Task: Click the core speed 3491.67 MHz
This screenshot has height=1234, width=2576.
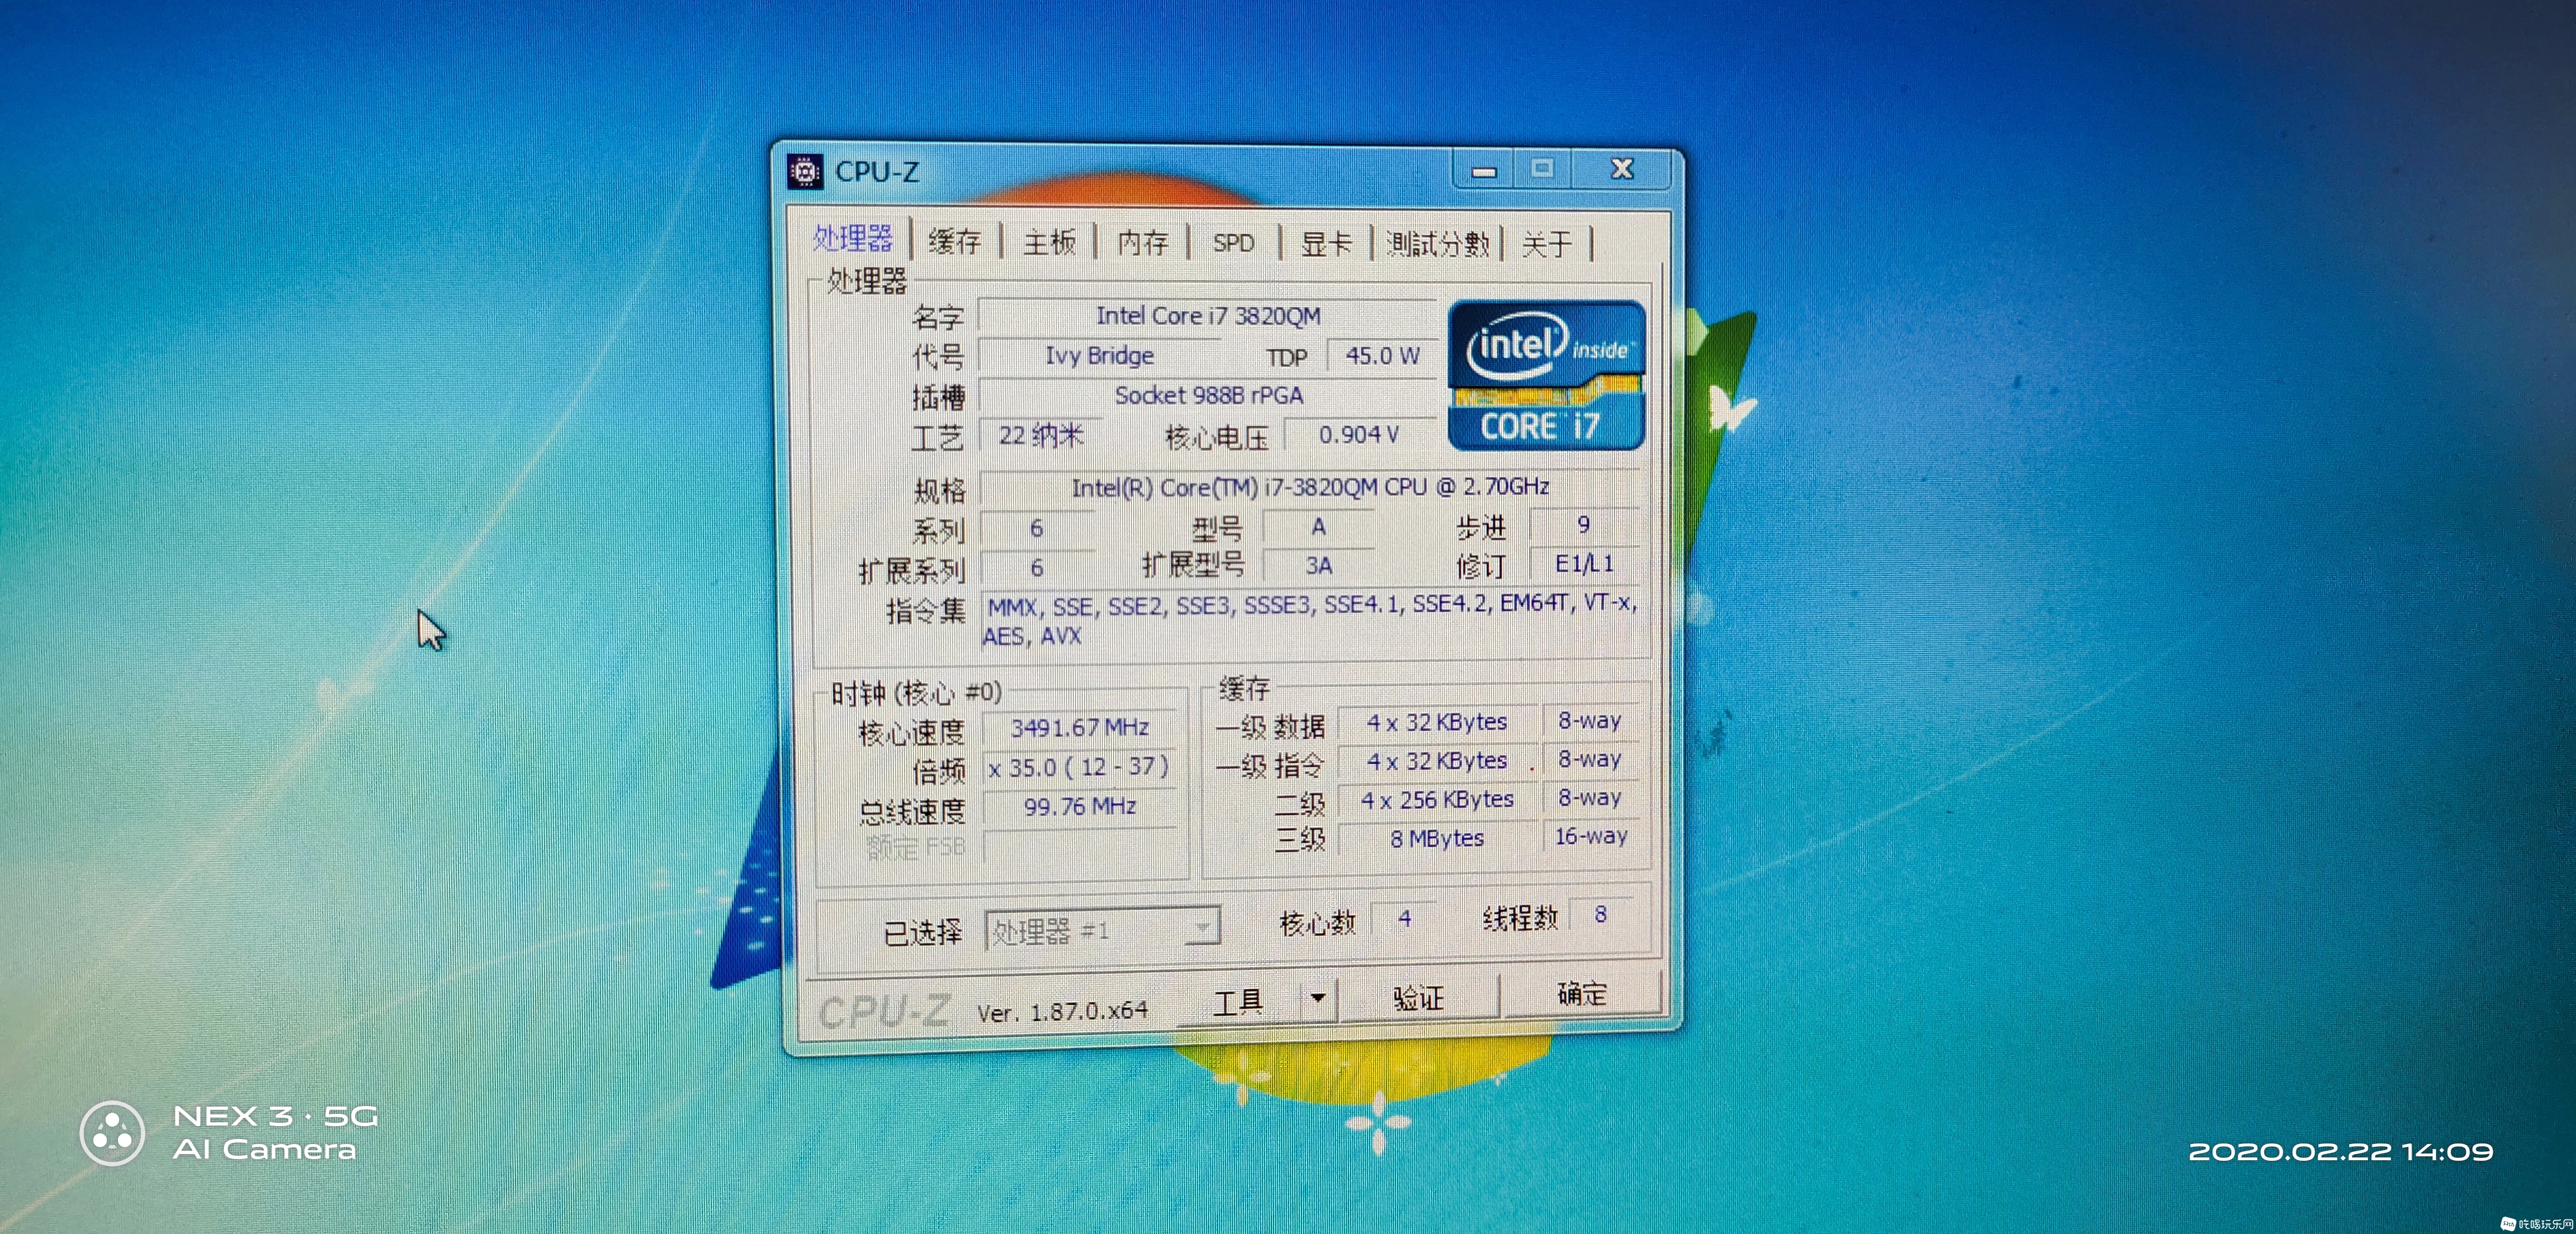Action: (x=1079, y=727)
